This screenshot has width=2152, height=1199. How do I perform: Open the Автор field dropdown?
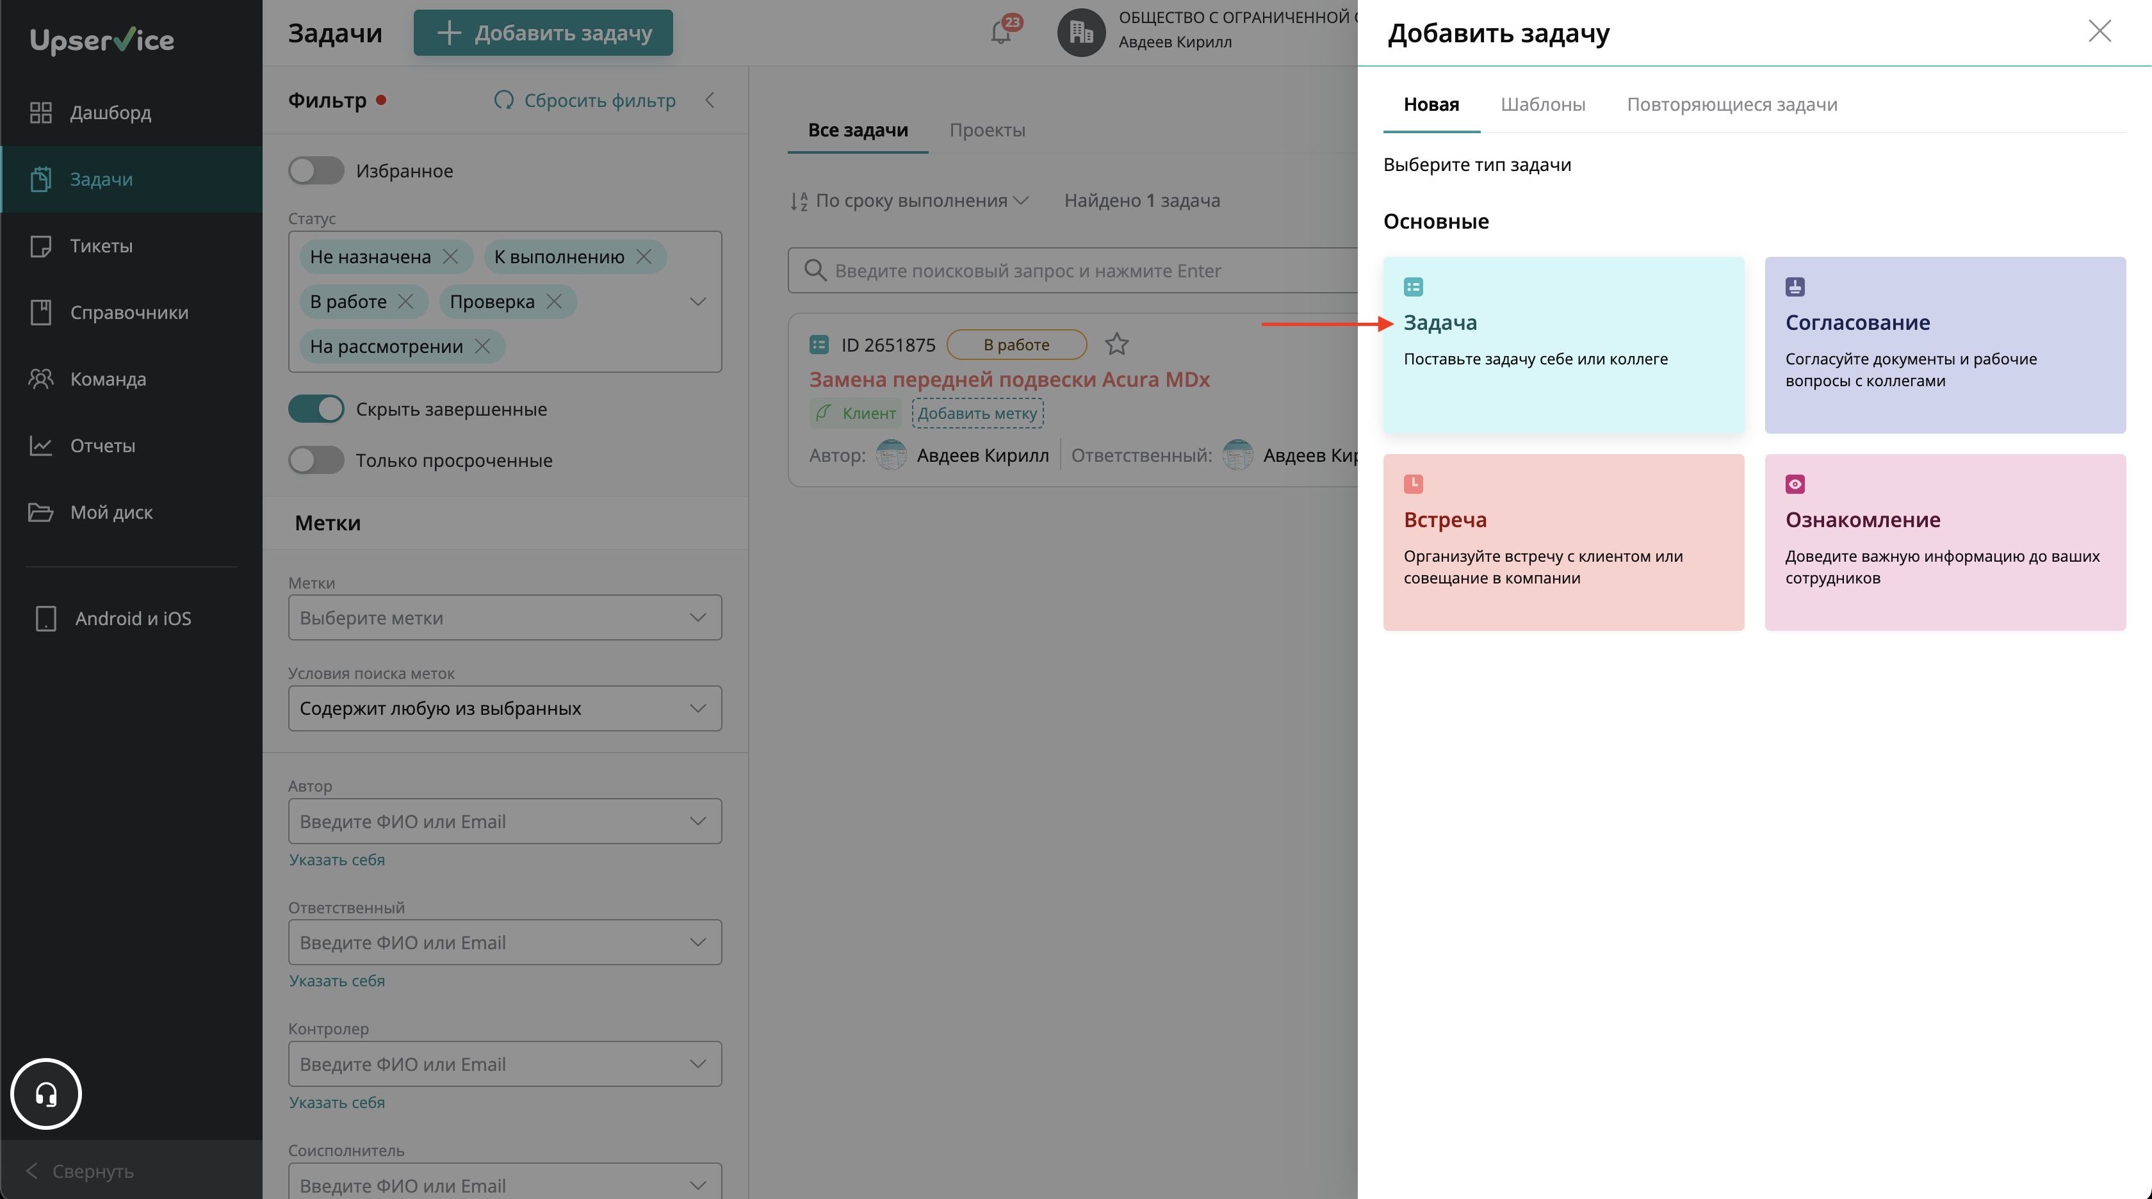[x=505, y=821]
